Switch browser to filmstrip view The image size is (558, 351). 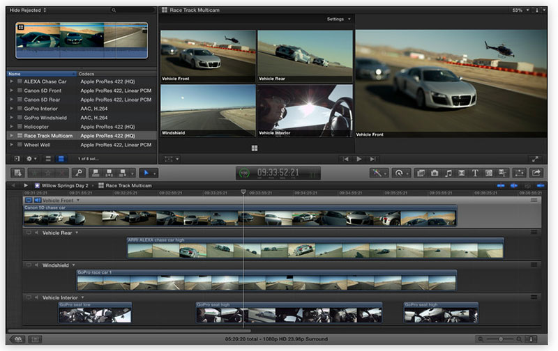click(49, 159)
